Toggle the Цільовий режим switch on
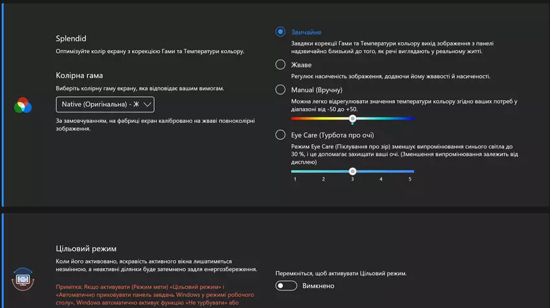Viewport: 550px width, 308px height. pyautogui.click(x=286, y=286)
